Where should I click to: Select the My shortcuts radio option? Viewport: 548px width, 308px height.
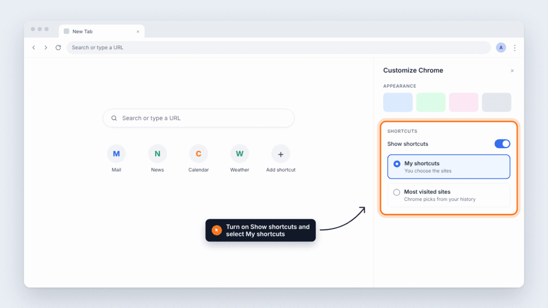[x=449, y=167]
